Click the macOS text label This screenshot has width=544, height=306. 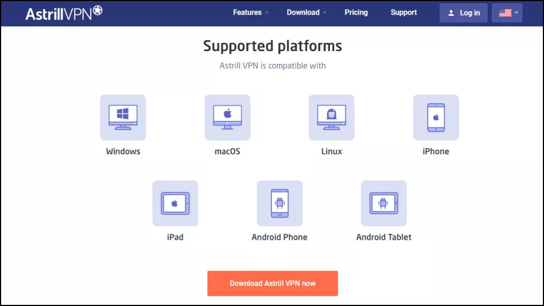pyautogui.click(x=227, y=152)
